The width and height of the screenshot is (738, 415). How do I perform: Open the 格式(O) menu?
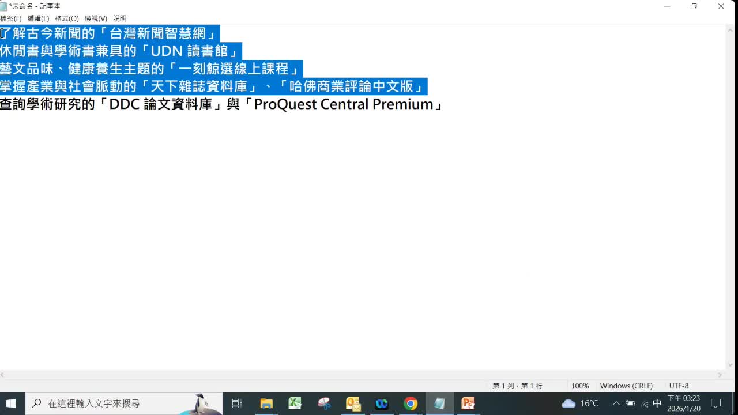click(x=66, y=18)
